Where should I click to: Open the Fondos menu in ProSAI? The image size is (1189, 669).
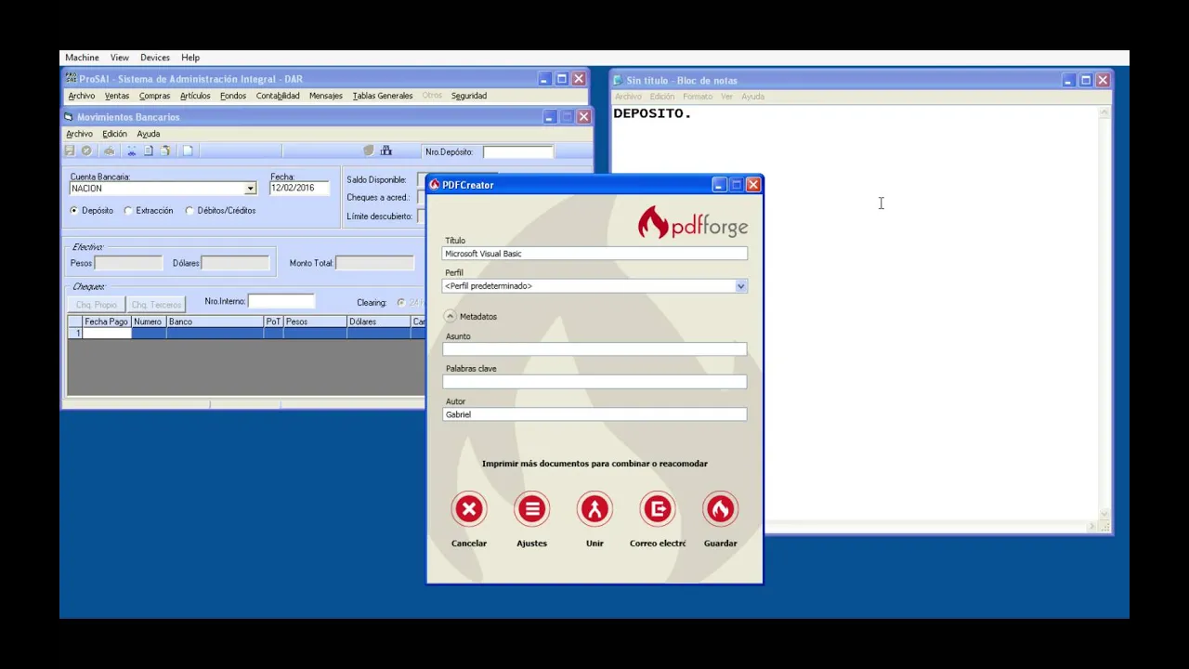[x=233, y=96]
